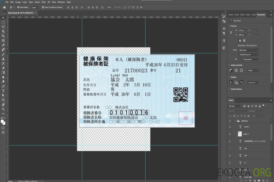Select the Crop tool

[3, 36]
